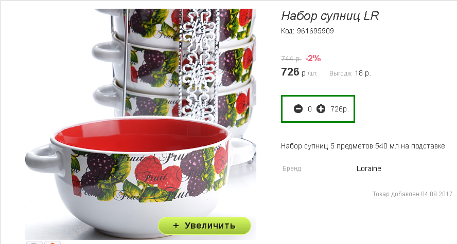Decrease quantity with the minus icon

point(298,109)
